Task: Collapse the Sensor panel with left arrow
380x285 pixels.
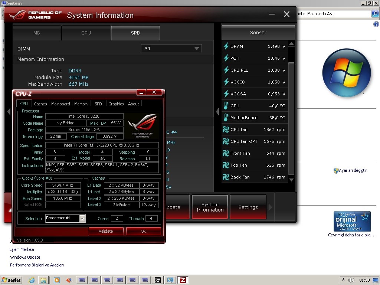Action: (218, 111)
